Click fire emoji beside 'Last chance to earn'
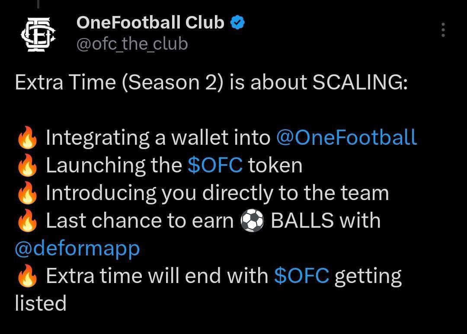This screenshot has width=467, height=334. (27, 220)
